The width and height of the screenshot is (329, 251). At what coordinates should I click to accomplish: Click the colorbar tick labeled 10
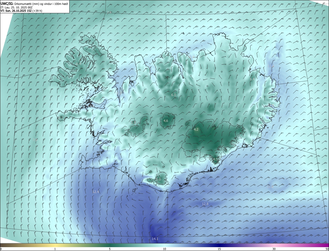tap(164, 249)
